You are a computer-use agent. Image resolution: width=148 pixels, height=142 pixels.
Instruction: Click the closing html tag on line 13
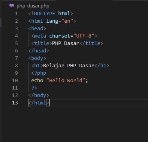(39, 103)
